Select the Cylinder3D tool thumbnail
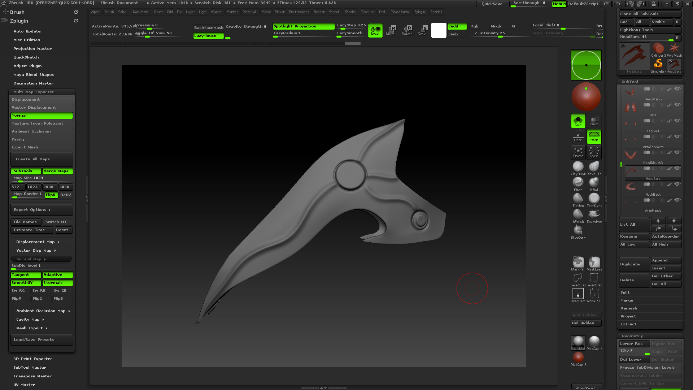693x390 pixels. (x=658, y=49)
